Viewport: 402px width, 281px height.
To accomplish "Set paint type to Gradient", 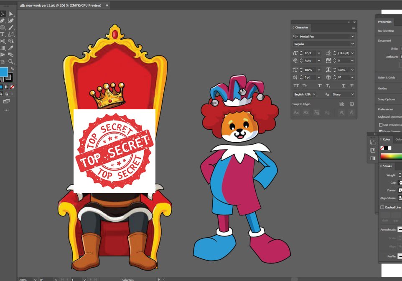I will tap(6, 87).
